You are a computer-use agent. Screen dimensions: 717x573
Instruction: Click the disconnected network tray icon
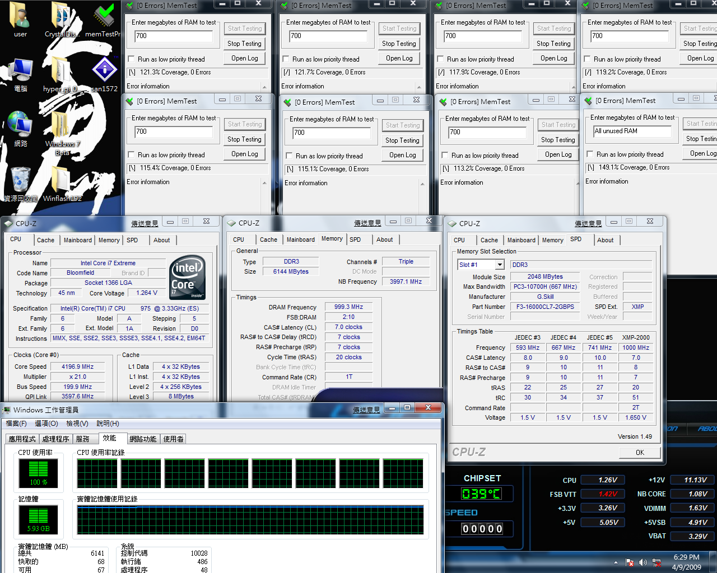pos(657,562)
